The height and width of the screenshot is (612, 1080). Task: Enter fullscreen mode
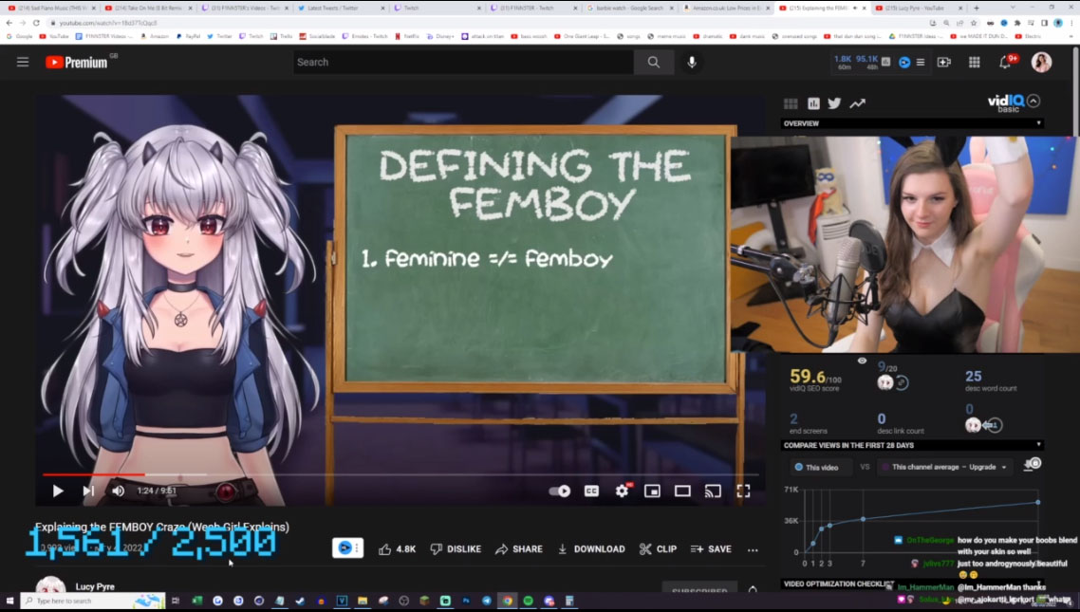pyautogui.click(x=743, y=491)
